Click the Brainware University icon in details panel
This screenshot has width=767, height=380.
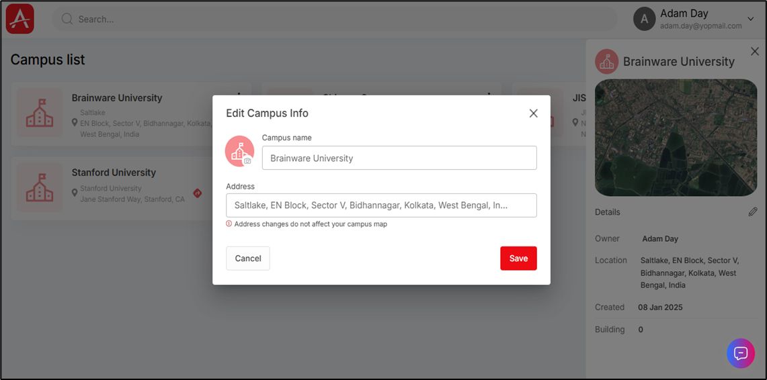click(607, 62)
